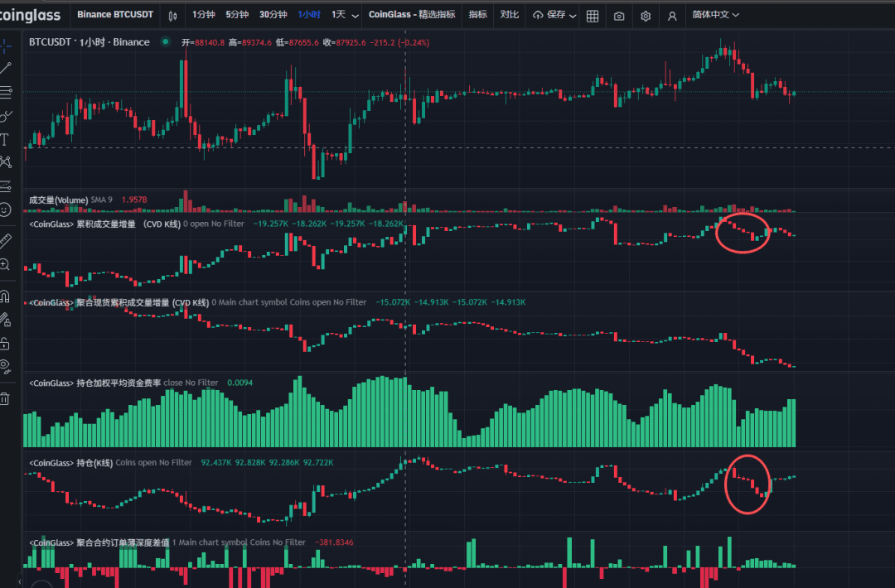Switch to the 30分钟 timeframe

273,14
